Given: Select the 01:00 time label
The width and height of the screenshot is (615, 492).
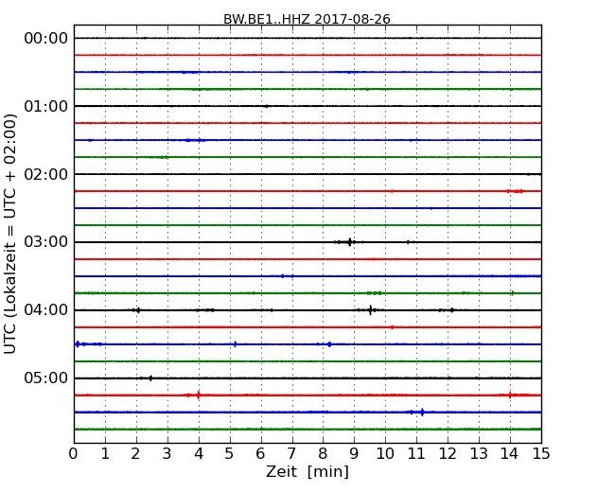Looking at the screenshot, I should pyautogui.click(x=46, y=106).
